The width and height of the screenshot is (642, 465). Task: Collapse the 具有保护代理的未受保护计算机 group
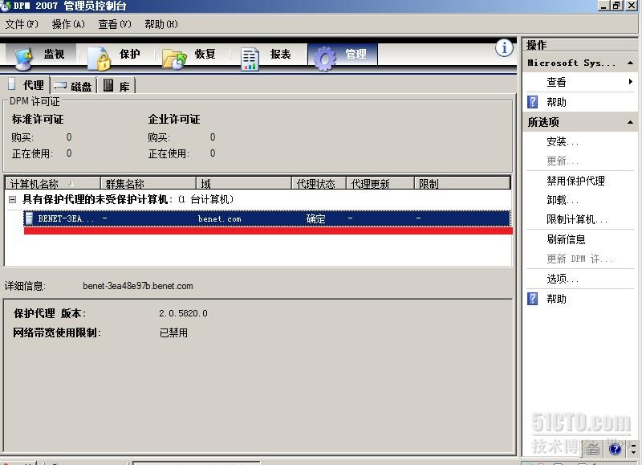point(12,199)
